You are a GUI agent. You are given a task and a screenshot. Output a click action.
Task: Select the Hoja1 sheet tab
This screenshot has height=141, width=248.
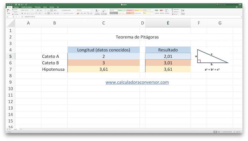click(15, 129)
